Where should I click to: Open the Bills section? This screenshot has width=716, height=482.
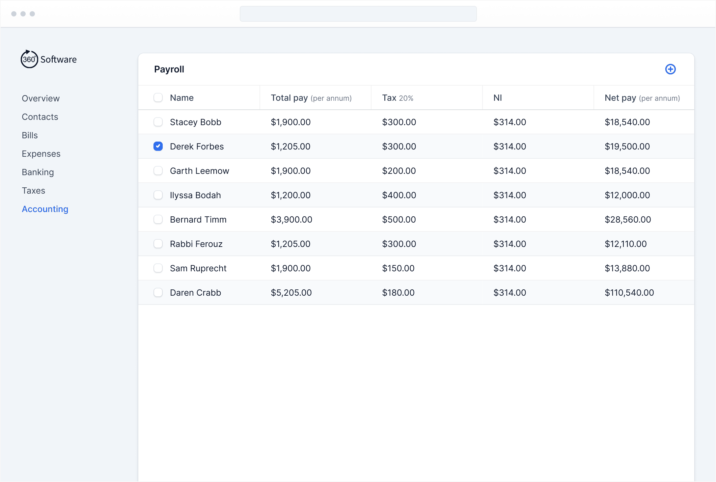click(30, 135)
